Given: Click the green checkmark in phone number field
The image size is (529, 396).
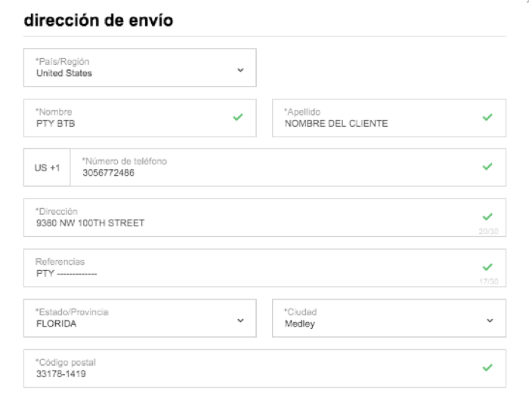Looking at the screenshot, I should click(487, 167).
